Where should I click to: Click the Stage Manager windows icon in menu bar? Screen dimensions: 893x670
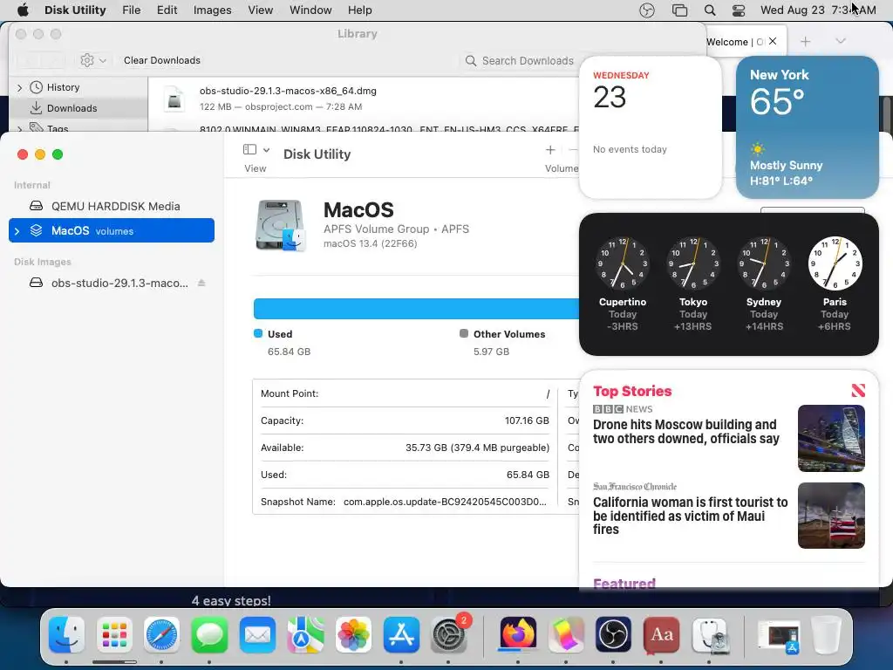(679, 10)
